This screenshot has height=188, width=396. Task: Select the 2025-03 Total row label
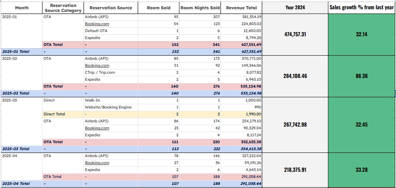pyautogui.click(x=16, y=149)
